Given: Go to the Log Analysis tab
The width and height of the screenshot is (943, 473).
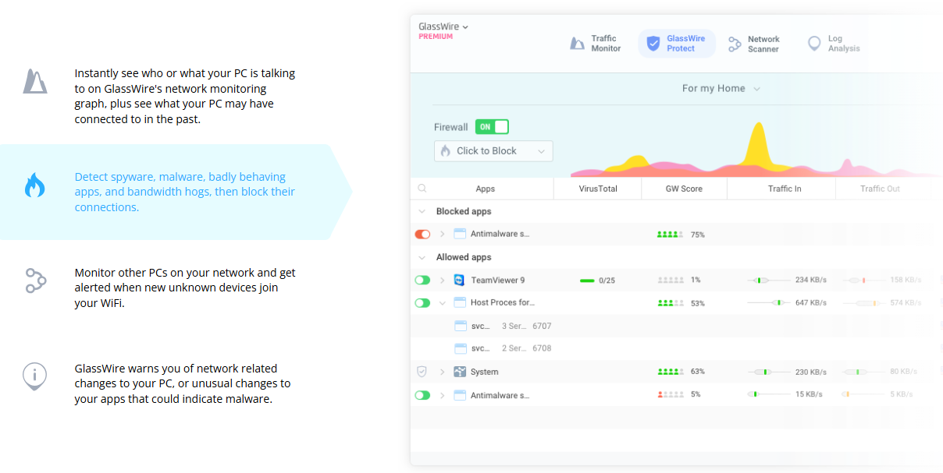Looking at the screenshot, I should point(834,44).
